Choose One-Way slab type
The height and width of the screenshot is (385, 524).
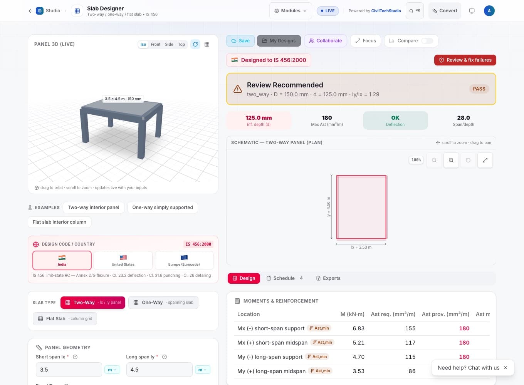(x=163, y=303)
